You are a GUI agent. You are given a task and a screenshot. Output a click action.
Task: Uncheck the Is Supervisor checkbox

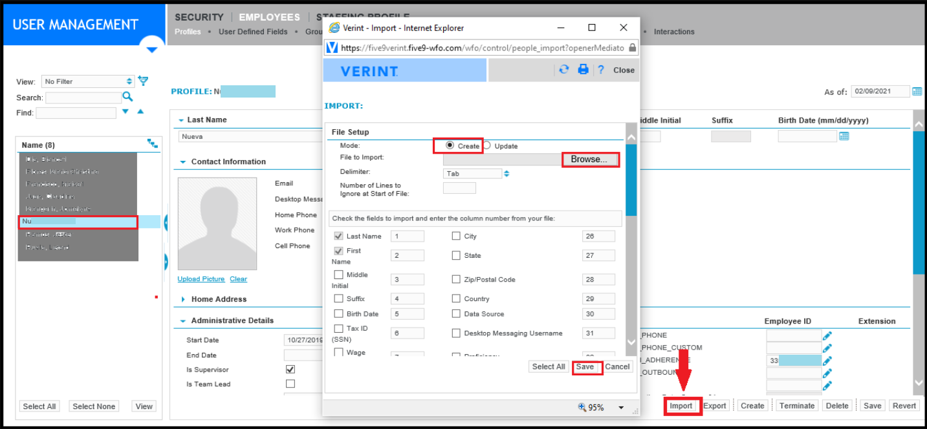click(290, 370)
